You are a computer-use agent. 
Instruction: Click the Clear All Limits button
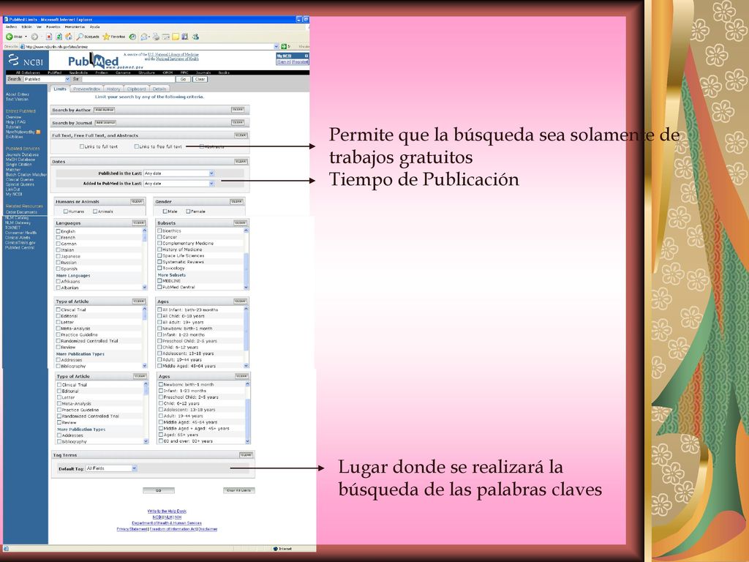pos(239,490)
